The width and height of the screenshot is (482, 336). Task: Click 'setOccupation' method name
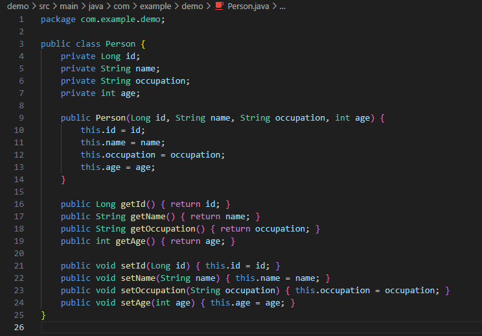(x=153, y=290)
